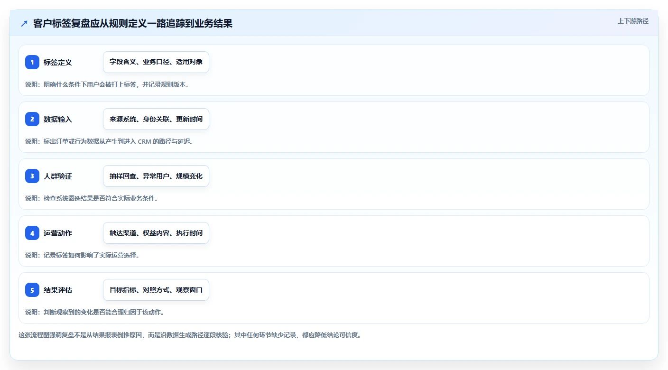
Task: Select step number 1 badge
Action: (32, 62)
